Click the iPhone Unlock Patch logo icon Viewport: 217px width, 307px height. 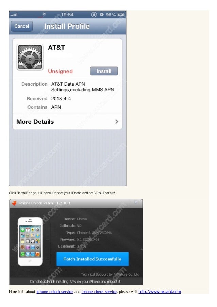click(x=14, y=203)
